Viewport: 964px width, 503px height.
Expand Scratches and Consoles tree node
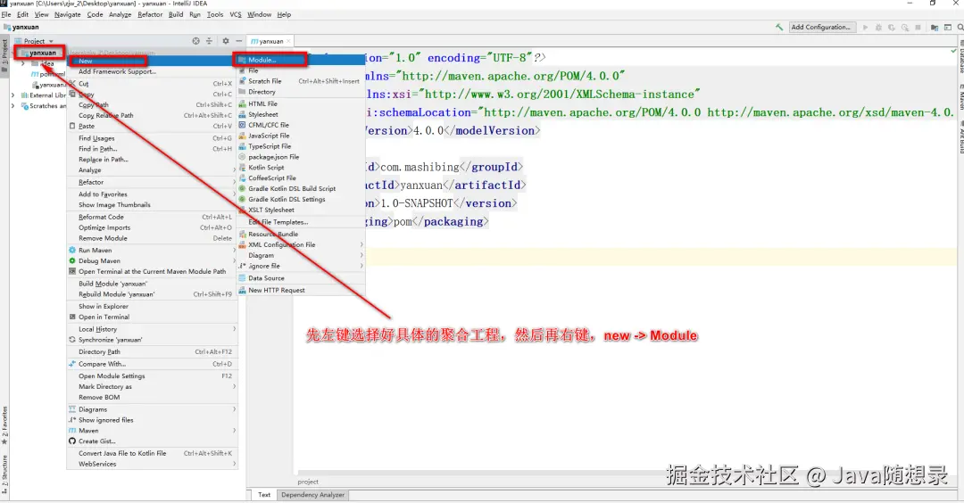point(12,105)
